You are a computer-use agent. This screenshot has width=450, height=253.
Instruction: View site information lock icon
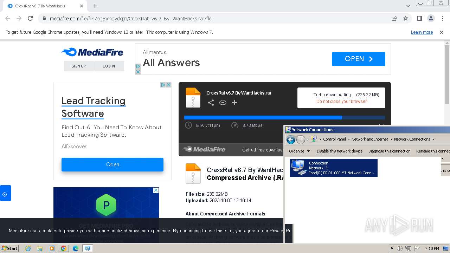(x=44, y=18)
